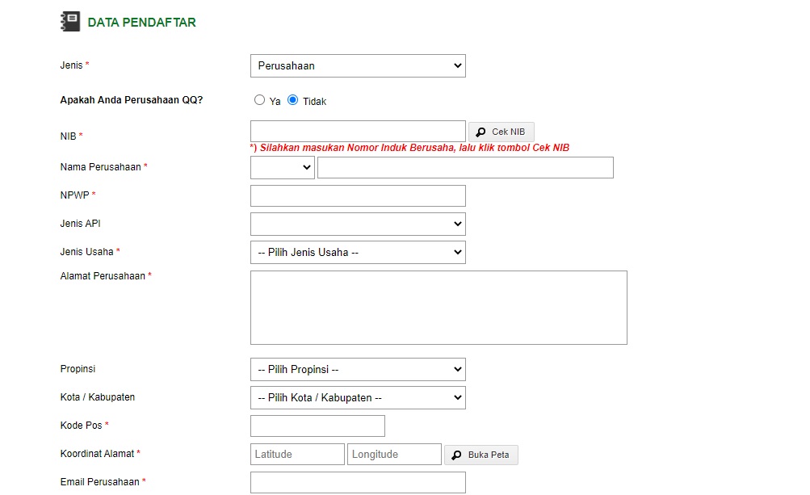Click the NPWP input field
This screenshot has width=810, height=495.
click(358, 196)
